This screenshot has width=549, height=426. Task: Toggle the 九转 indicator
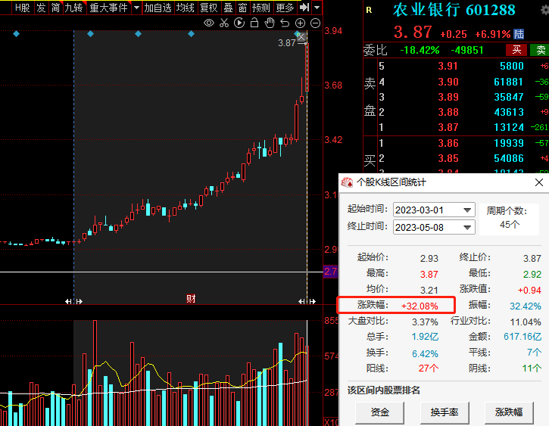(x=73, y=8)
